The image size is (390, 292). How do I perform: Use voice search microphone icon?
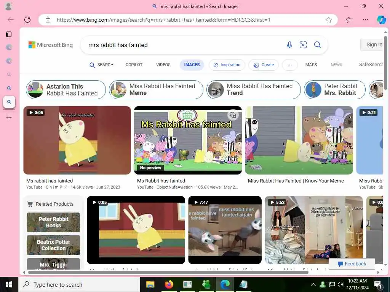[289, 45]
